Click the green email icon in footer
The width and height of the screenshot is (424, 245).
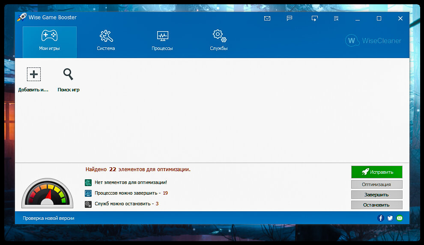(x=400, y=218)
